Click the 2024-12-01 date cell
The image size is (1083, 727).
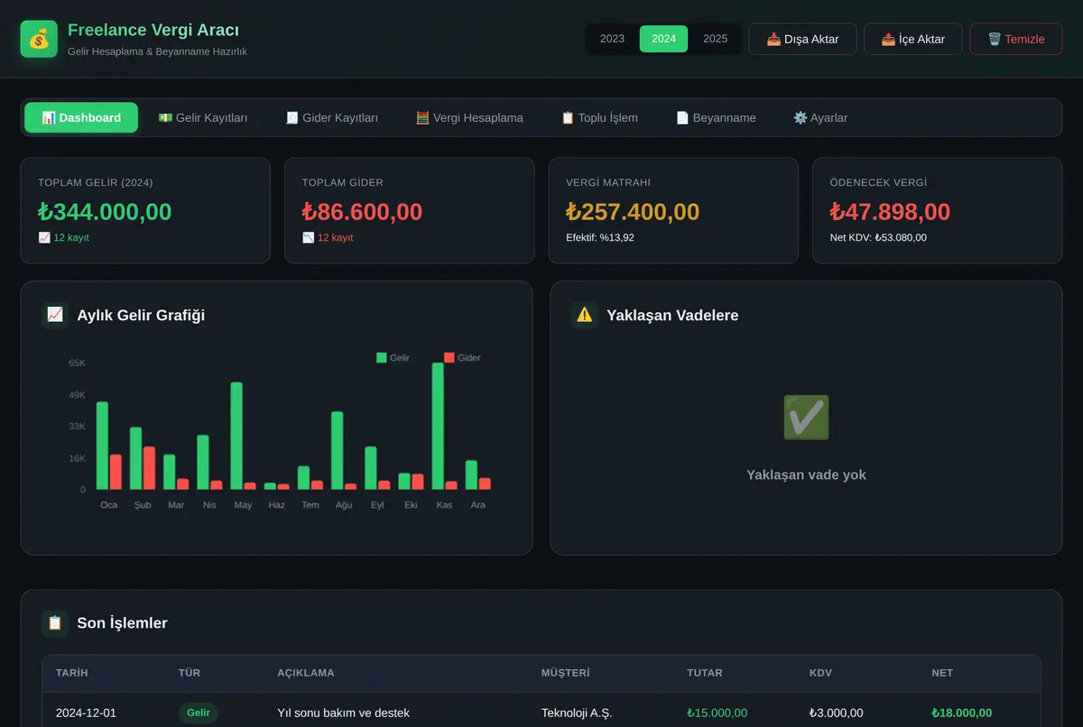86,713
